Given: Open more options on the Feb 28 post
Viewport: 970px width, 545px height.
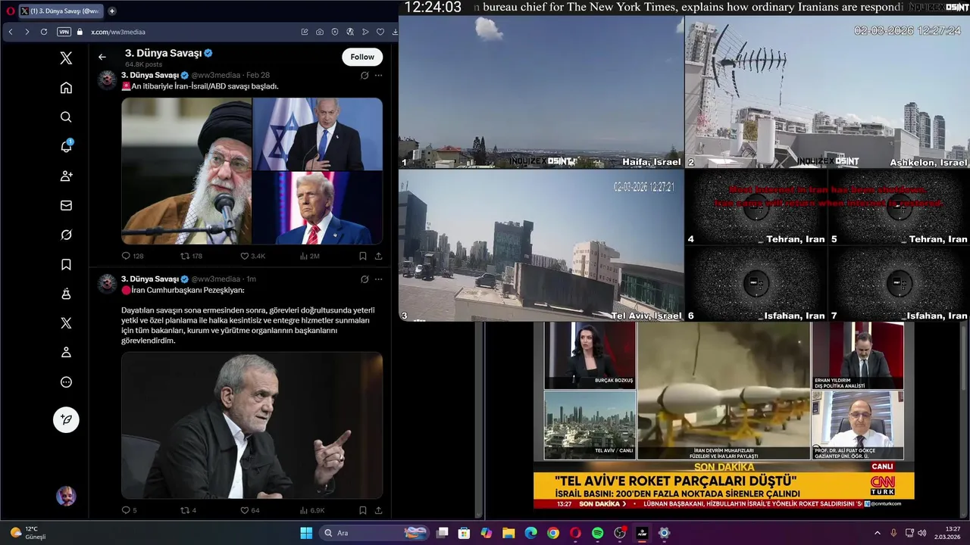Looking at the screenshot, I should point(378,76).
